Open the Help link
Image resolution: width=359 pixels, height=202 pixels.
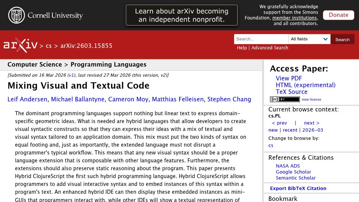click(242, 48)
